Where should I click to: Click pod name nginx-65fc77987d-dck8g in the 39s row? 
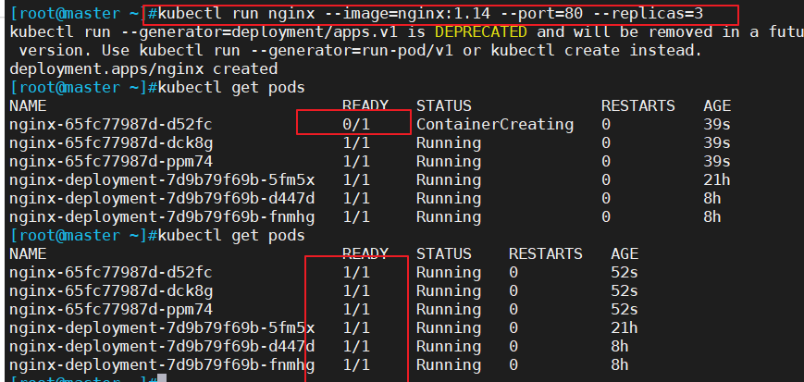click(111, 142)
